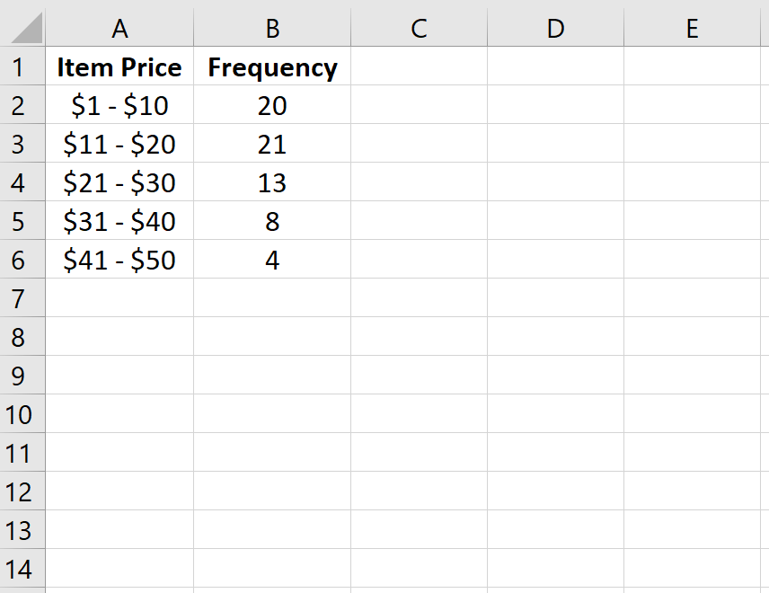The image size is (769, 593).
Task: Select the $1 - $10 cell
Action: pos(119,106)
